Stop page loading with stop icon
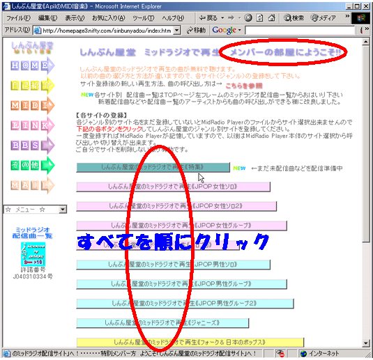Screen dimensions: 373x360 coord(248,18)
